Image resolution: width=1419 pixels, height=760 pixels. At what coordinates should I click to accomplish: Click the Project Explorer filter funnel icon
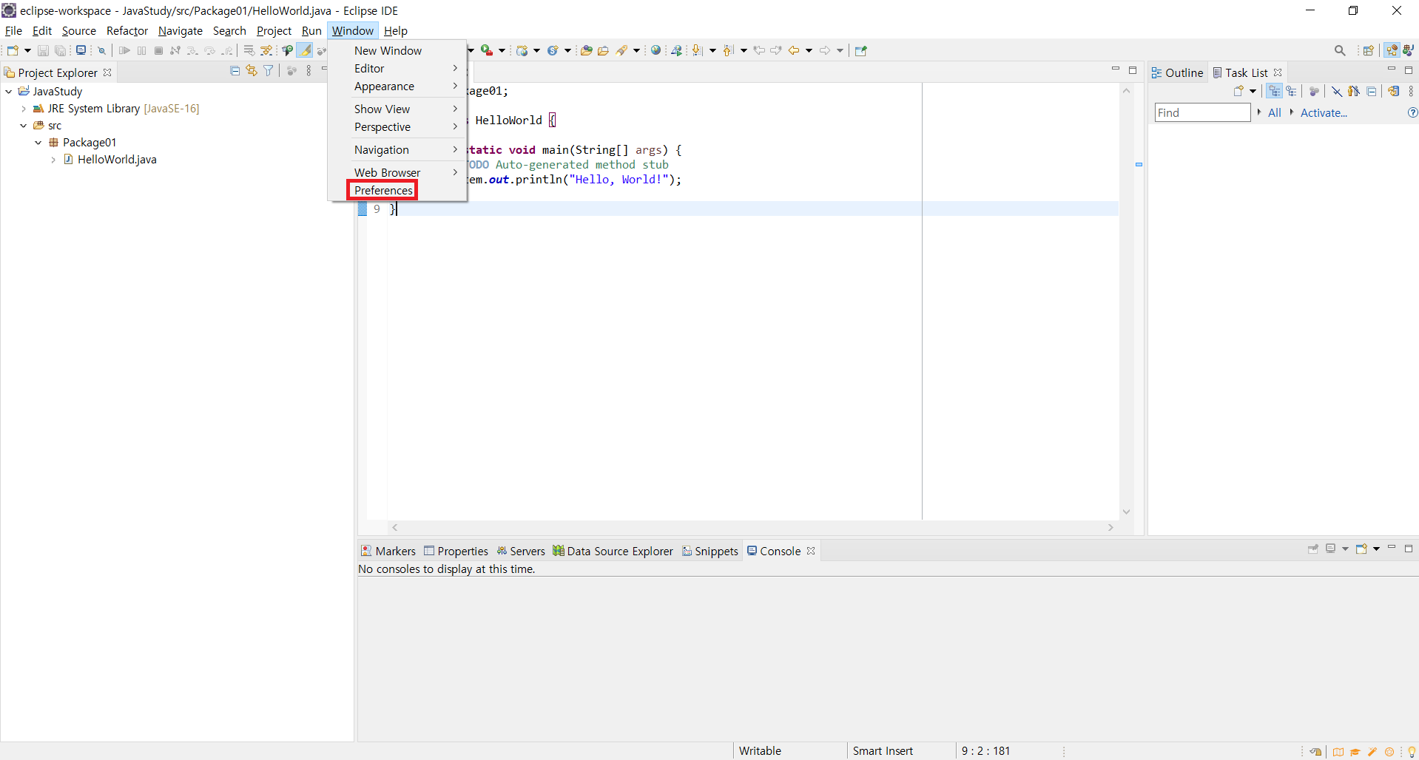pyautogui.click(x=269, y=71)
